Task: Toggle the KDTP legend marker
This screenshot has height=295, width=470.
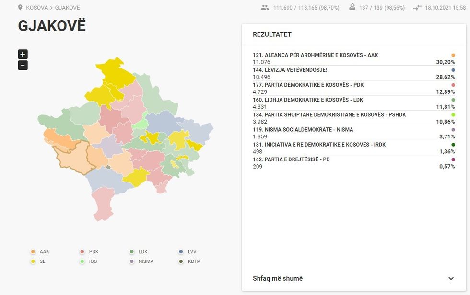Action: [x=181, y=261]
